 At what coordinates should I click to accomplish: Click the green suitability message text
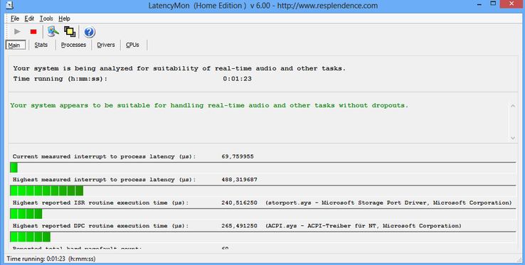pos(209,105)
